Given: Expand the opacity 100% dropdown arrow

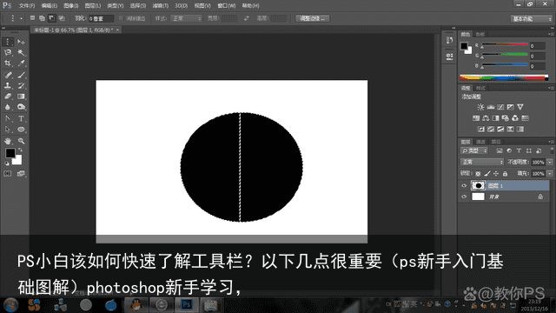Looking at the screenshot, I should pos(550,162).
